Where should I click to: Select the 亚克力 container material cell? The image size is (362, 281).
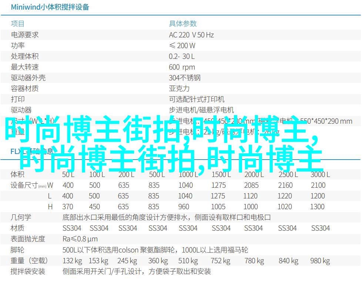click(x=179, y=88)
